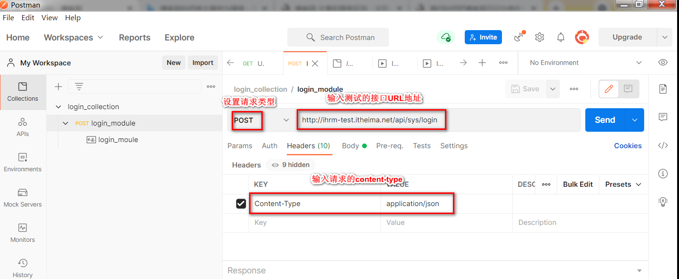Collapse the login_collection tree node
Viewport: 679px width, 279px height.
coord(58,107)
